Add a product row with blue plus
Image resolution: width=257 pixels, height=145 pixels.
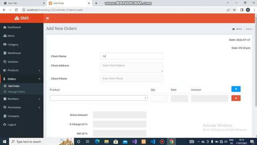pyautogui.click(x=236, y=89)
